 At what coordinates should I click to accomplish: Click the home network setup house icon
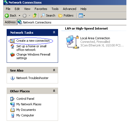point(12,46)
